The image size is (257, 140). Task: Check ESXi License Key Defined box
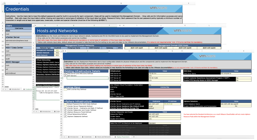coord(65,89)
